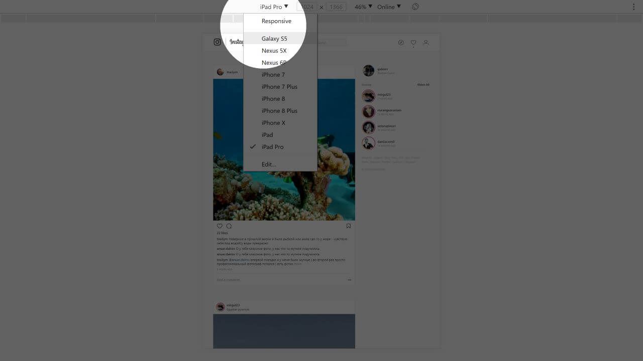
Task: Select Responsive from device list
Action: (280, 21)
